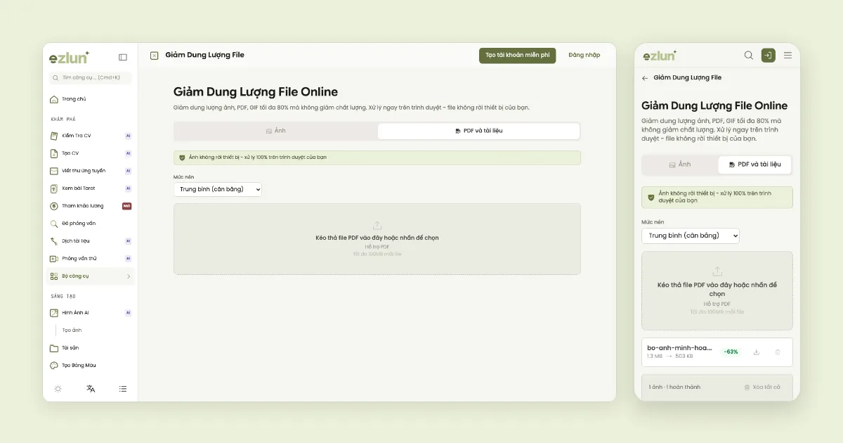843x443 pixels.
Task: Click the ezlun logo in desktop sidebar
Action: (69, 57)
